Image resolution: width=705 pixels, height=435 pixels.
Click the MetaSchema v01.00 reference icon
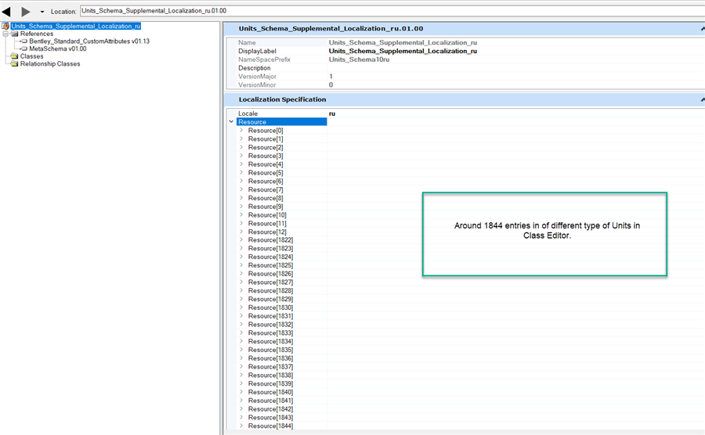click(x=23, y=49)
